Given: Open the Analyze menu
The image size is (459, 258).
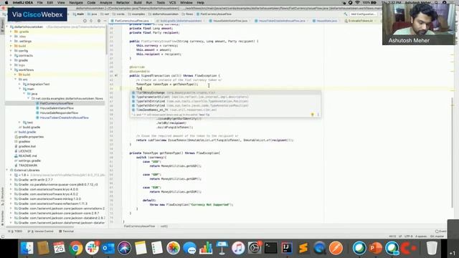Looking at the screenshot, I should pyautogui.click(x=106, y=3).
